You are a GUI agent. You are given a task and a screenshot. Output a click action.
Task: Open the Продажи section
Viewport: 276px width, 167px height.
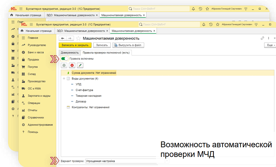[x=33, y=59]
